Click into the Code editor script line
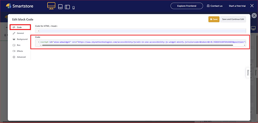Viewport: 258px width, 123px height. pos(143,42)
